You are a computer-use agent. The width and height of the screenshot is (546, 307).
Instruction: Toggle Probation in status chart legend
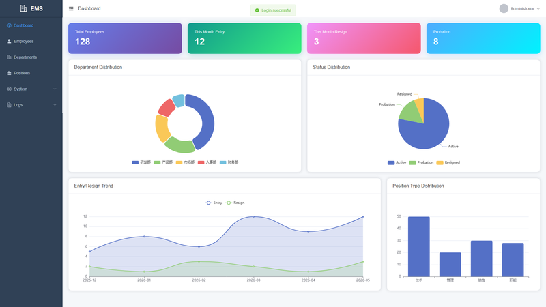tap(421, 162)
